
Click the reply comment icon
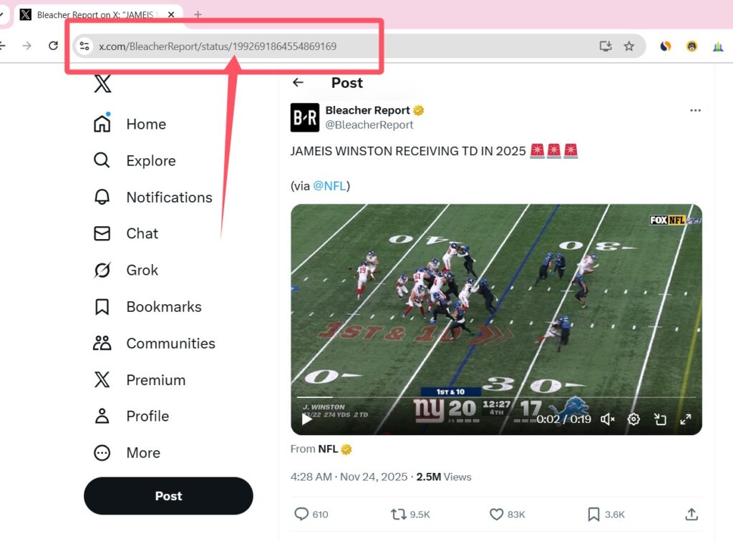[x=301, y=514]
